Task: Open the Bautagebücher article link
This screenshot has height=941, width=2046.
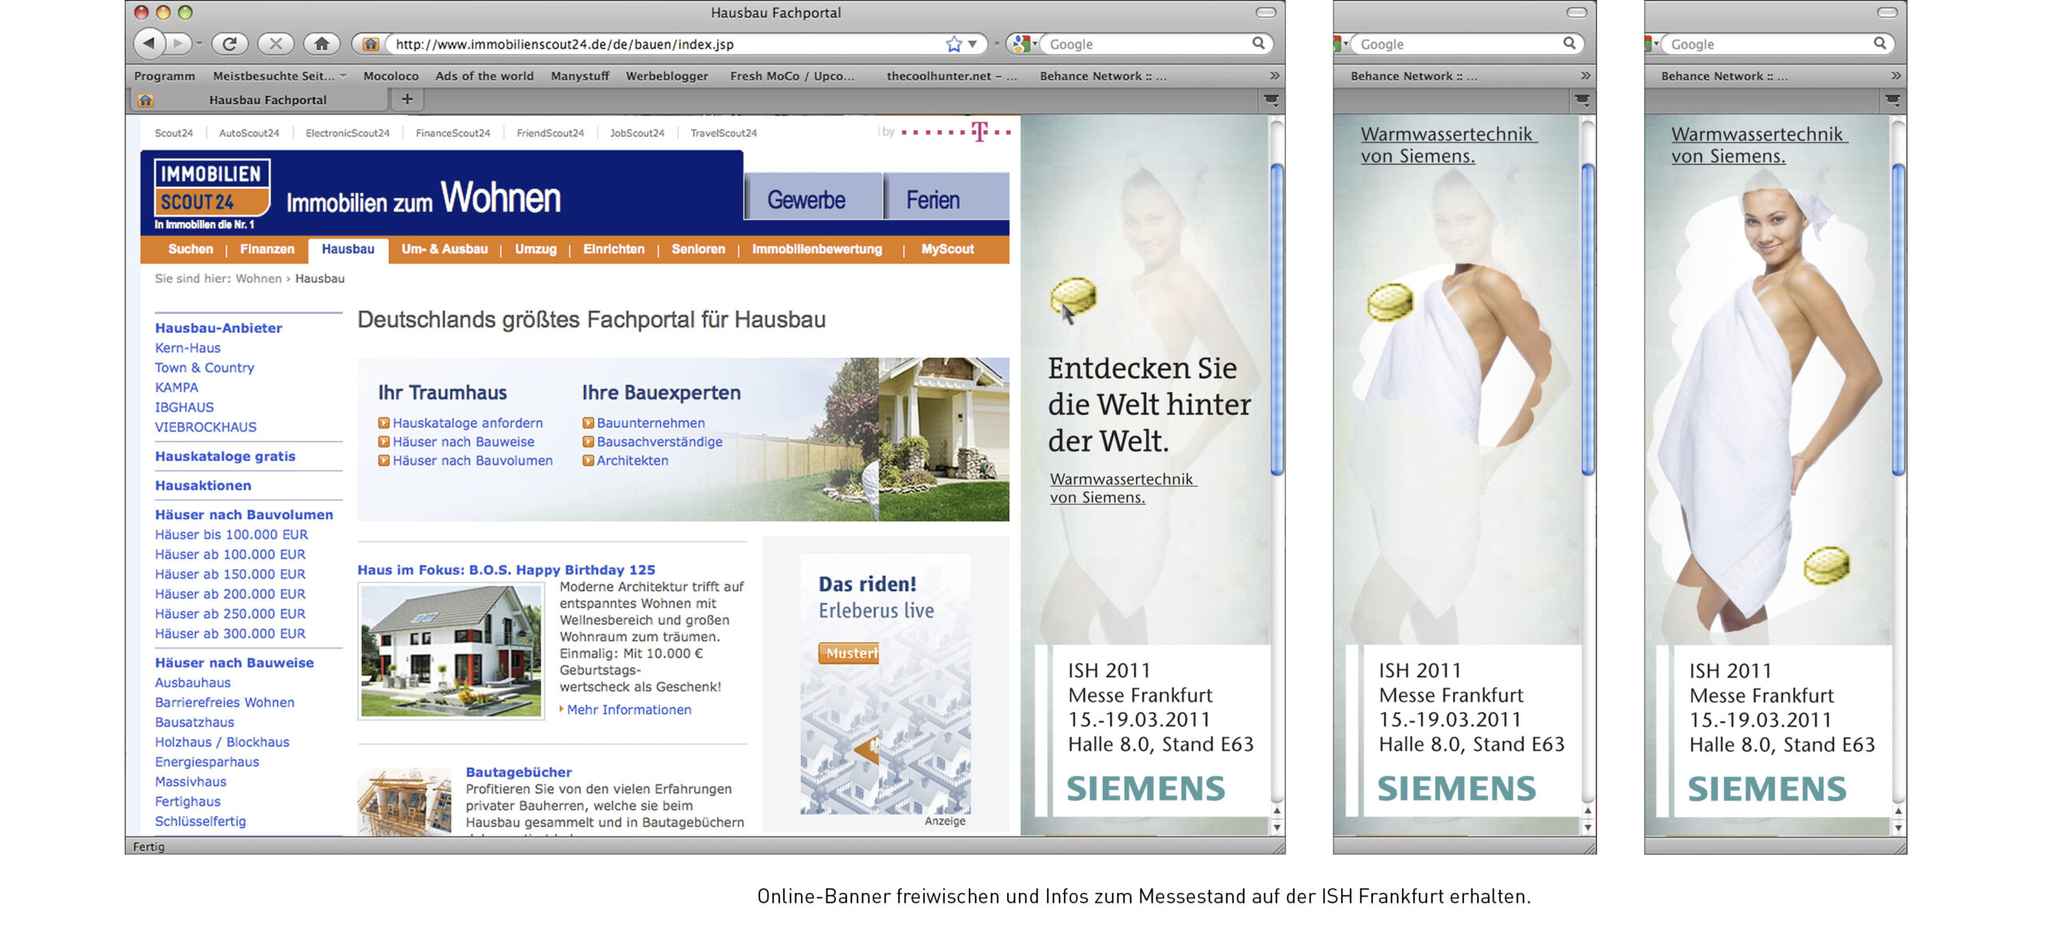Action: click(519, 772)
